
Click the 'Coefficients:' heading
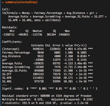(x=12, y=42)
